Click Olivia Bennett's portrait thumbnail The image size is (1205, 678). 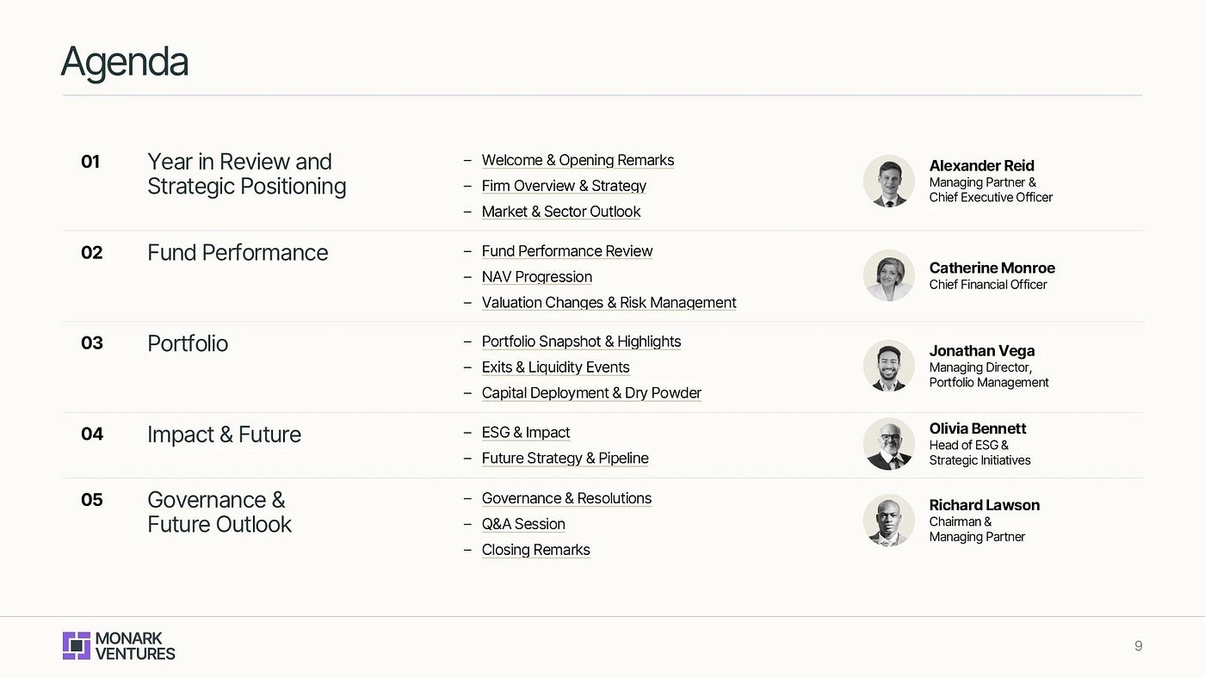coord(888,444)
